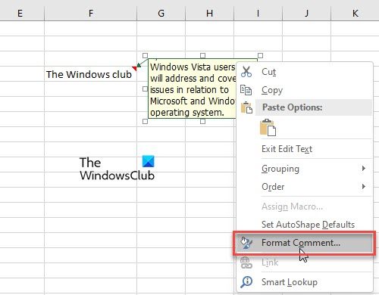Screen dimensions: 379x295
Task: Select column K header
Action: pos(355,13)
